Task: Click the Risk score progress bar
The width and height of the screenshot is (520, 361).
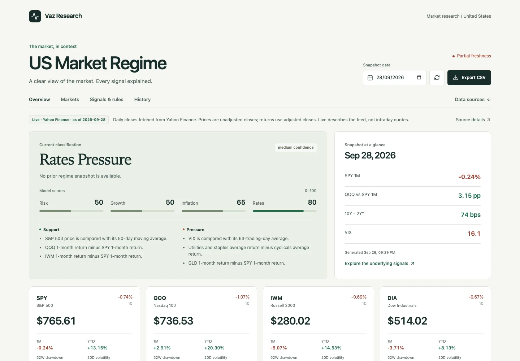Action: [71, 211]
